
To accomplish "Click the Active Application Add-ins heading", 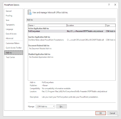I will 38,28.
